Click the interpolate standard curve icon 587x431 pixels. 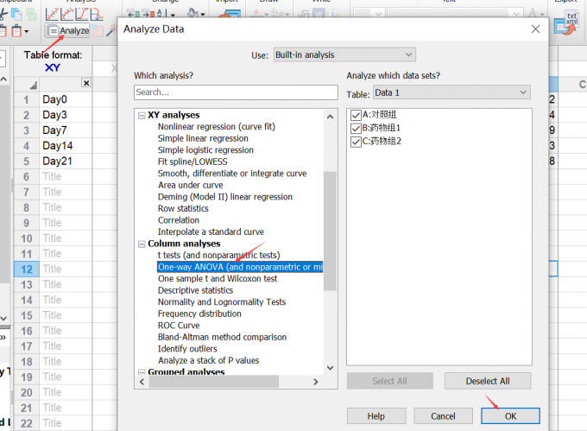(96, 14)
